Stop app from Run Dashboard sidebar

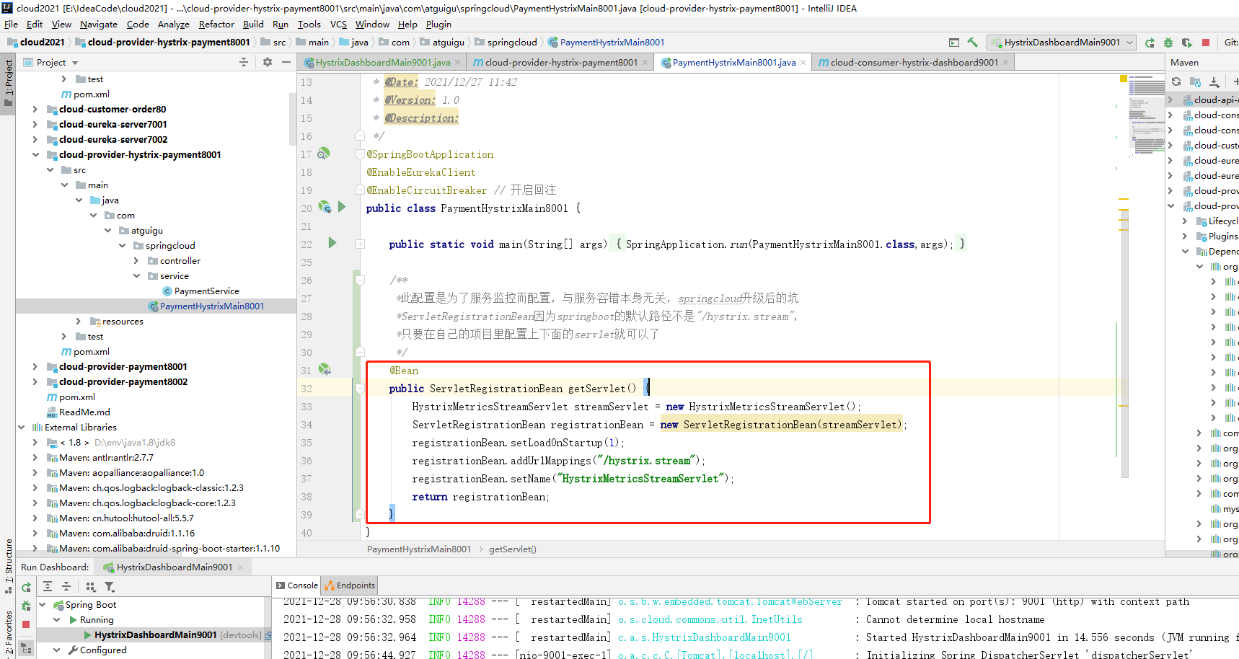coord(26,624)
